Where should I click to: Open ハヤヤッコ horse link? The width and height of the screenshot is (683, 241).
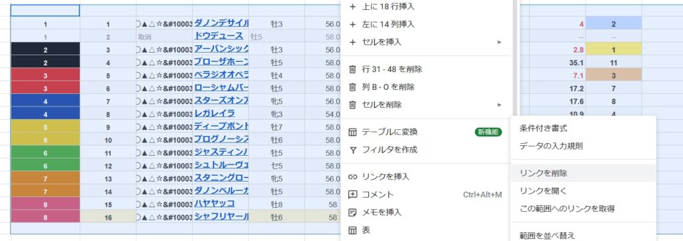click(x=214, y=204)
